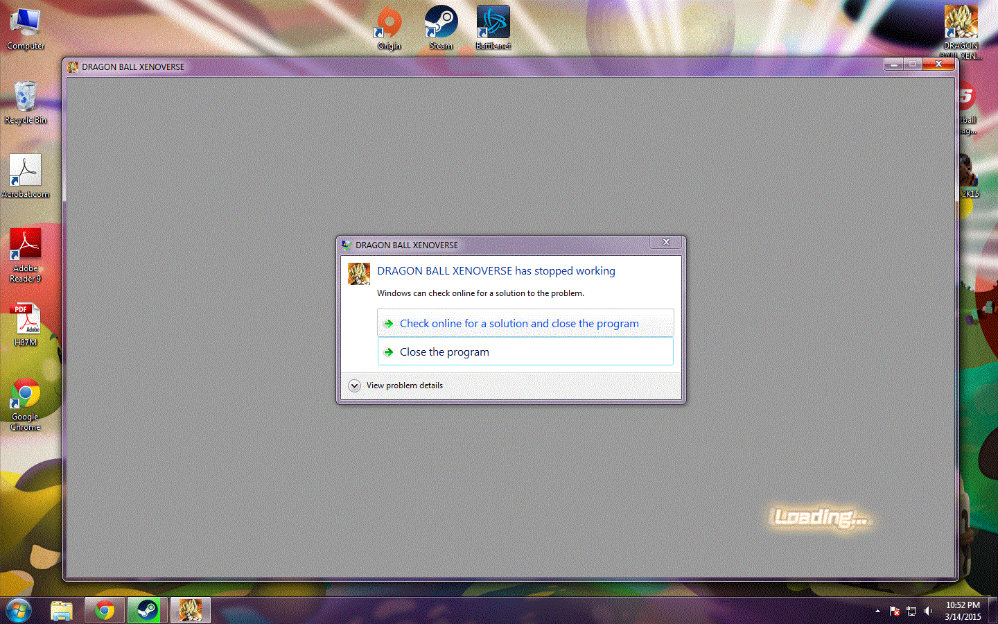Choose Close the program
998x624 pixels.
click(525, 352)
